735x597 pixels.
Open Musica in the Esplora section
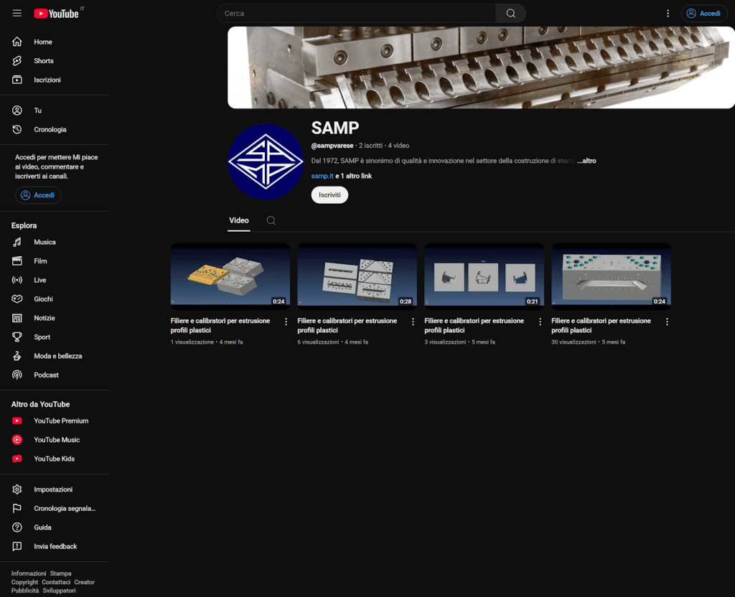pyautogui.click(x=44, y=243)
